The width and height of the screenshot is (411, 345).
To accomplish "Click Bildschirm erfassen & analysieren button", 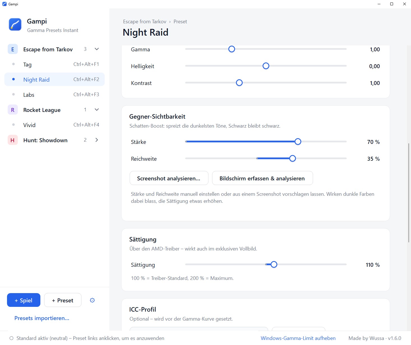I will click(x=262, y=178).
